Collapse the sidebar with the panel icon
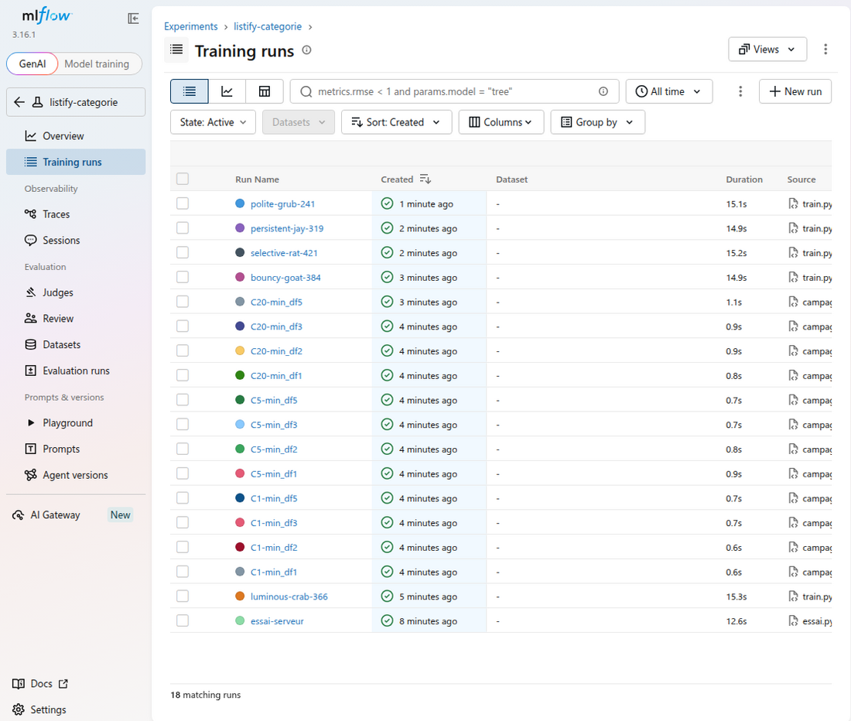 [133, 19]
